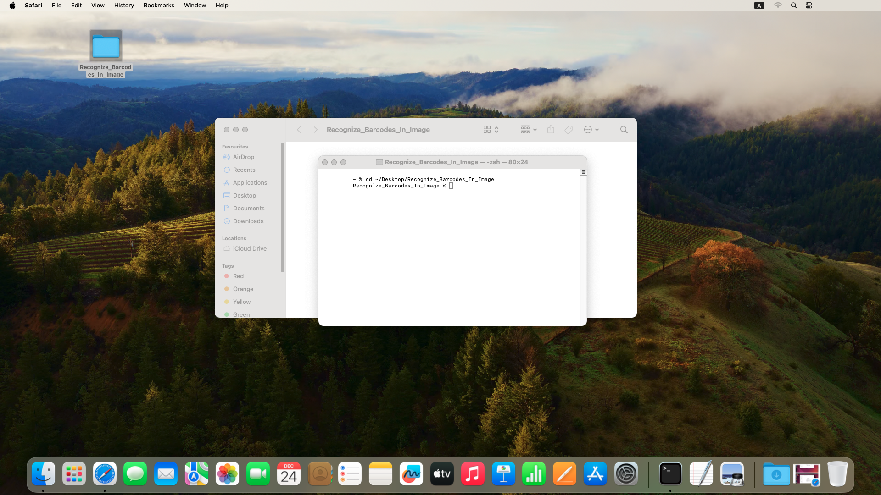Screen dimensions: 881x495
Task: Open Terminal from the Dock
Action: click(670, 474)
